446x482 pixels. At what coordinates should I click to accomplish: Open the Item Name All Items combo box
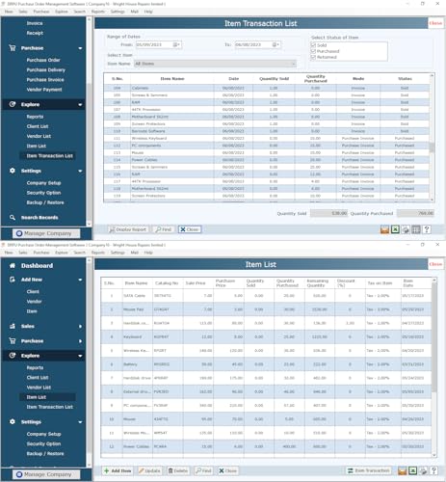click(215, 64)
